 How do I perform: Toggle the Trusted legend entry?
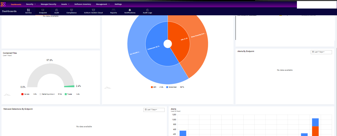(72, 94)
